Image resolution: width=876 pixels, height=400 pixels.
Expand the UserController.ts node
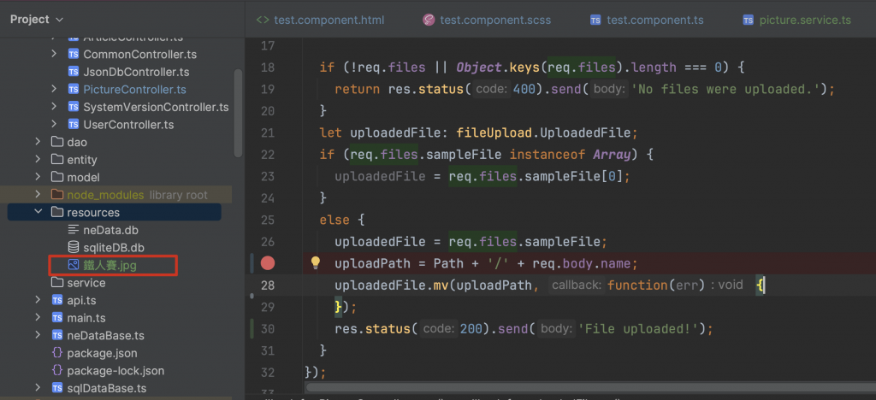point(54,124)
